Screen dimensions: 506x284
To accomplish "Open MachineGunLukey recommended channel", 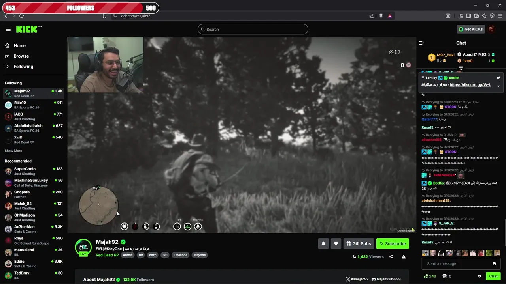I will 34,183.
